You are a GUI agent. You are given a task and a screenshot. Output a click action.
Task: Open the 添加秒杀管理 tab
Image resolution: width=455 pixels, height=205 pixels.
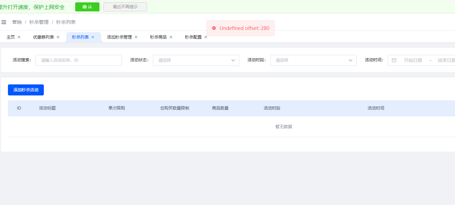coord(119,37)
